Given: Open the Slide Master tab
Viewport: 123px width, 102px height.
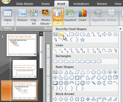Looking at the screenshot, I should tap(25, 4).
